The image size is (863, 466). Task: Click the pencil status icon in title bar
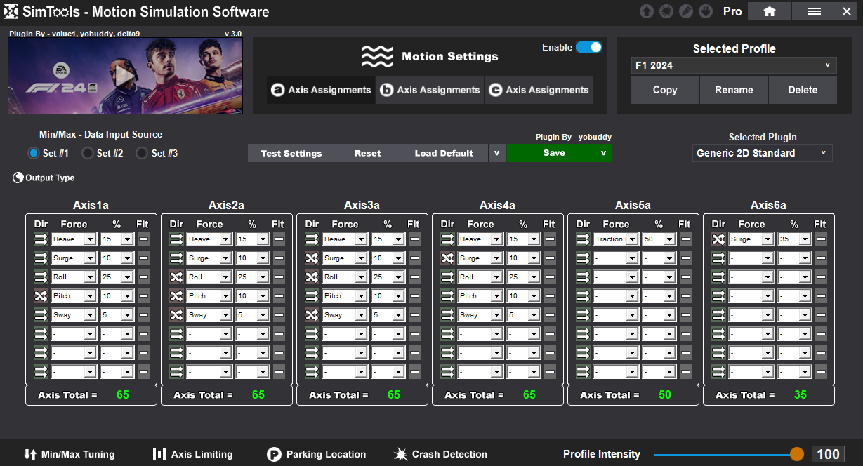pos(686,11)
